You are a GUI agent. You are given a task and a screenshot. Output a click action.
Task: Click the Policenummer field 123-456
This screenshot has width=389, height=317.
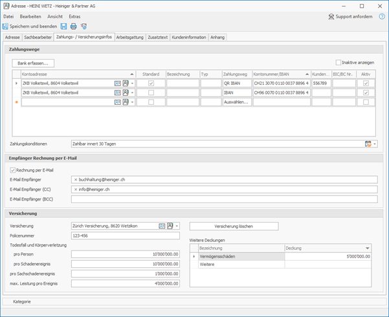[x=126, y=236]
